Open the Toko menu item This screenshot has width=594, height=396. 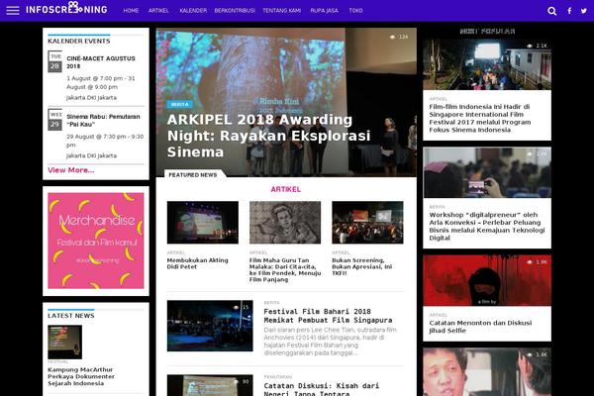coord(355,11)
